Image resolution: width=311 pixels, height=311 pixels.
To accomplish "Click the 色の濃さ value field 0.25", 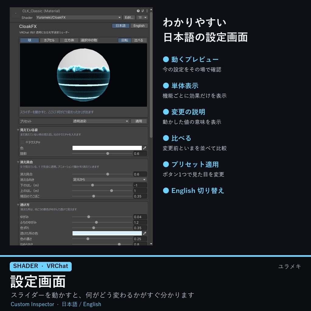I will click(140, 239).
